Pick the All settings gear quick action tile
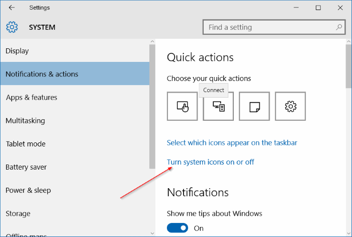This screenshot has width=352, height=237. tap(290, 106)
